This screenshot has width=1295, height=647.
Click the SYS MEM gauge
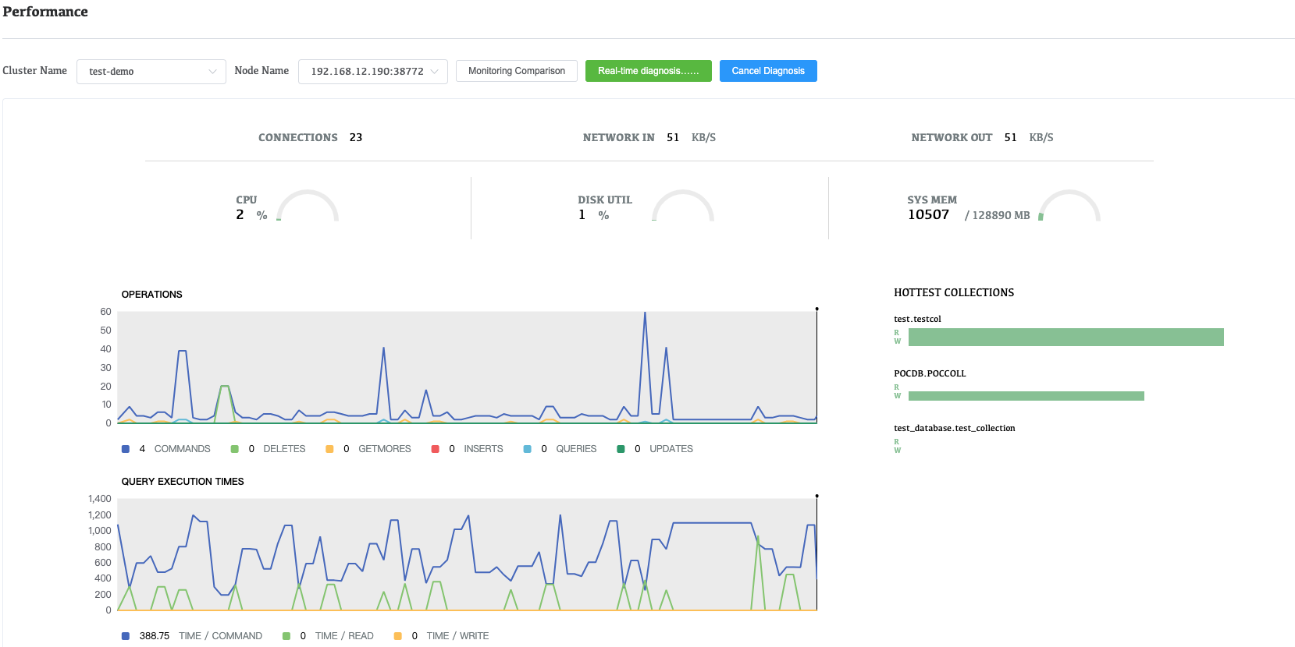pyautogui.click(x=1069, y=207)
